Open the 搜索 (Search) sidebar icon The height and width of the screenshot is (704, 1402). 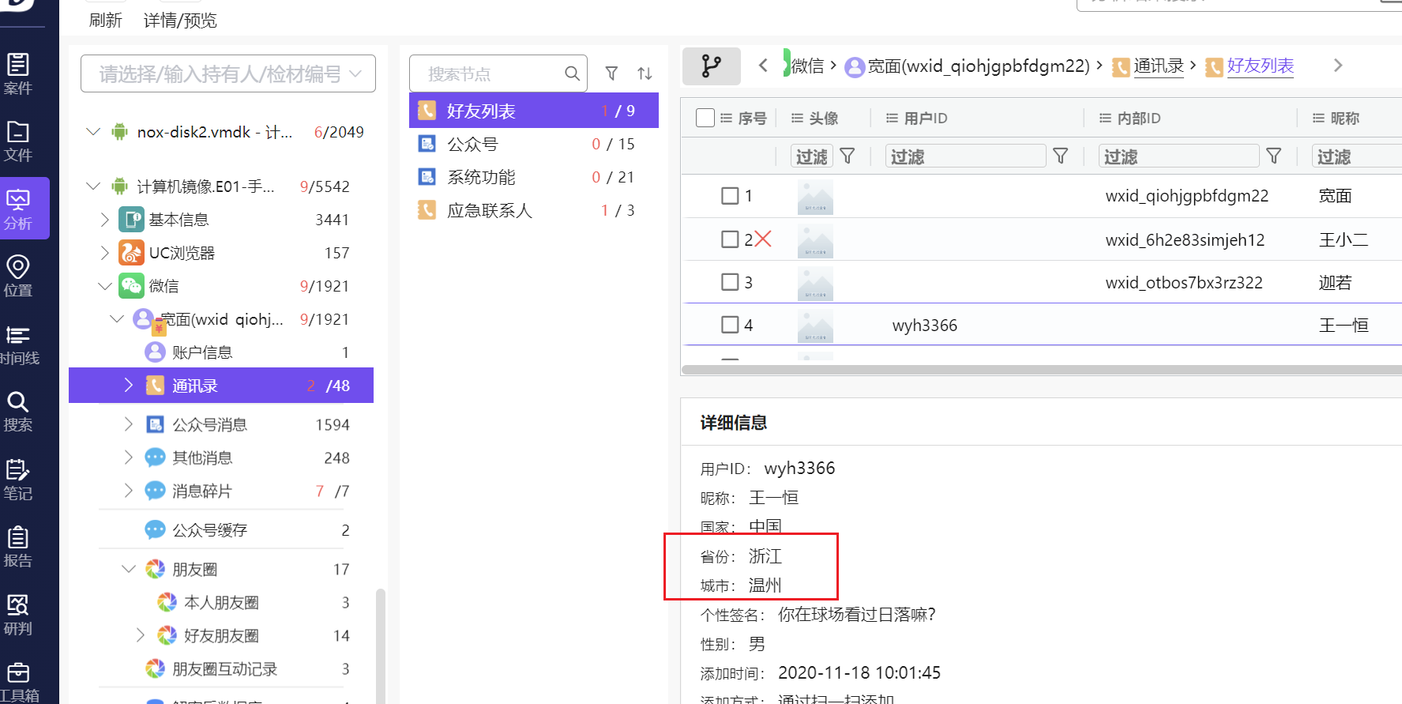(18, 411)
